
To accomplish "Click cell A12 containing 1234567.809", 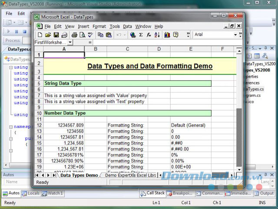I will point(64,125).
